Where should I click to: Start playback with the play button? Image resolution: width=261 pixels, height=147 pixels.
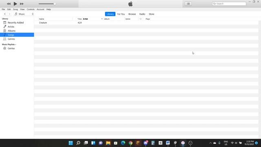click(15, 4)
